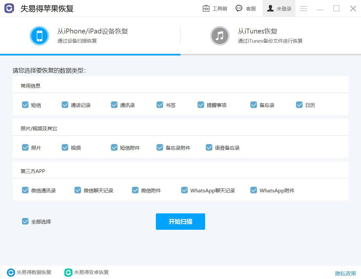Image resolution: width=361 pixels, height=279 pixels.
Task: Toggle the 语音备忘录 checkbox
Action: pyautogui.click(x=209, y=147)
